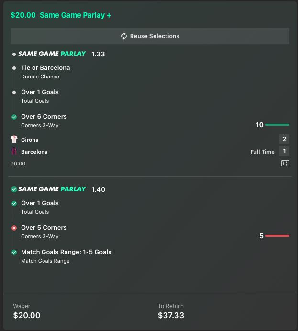298x331 pixels.
Task: Click green check beside second Same Game Parlay
Action: [14, 189]
